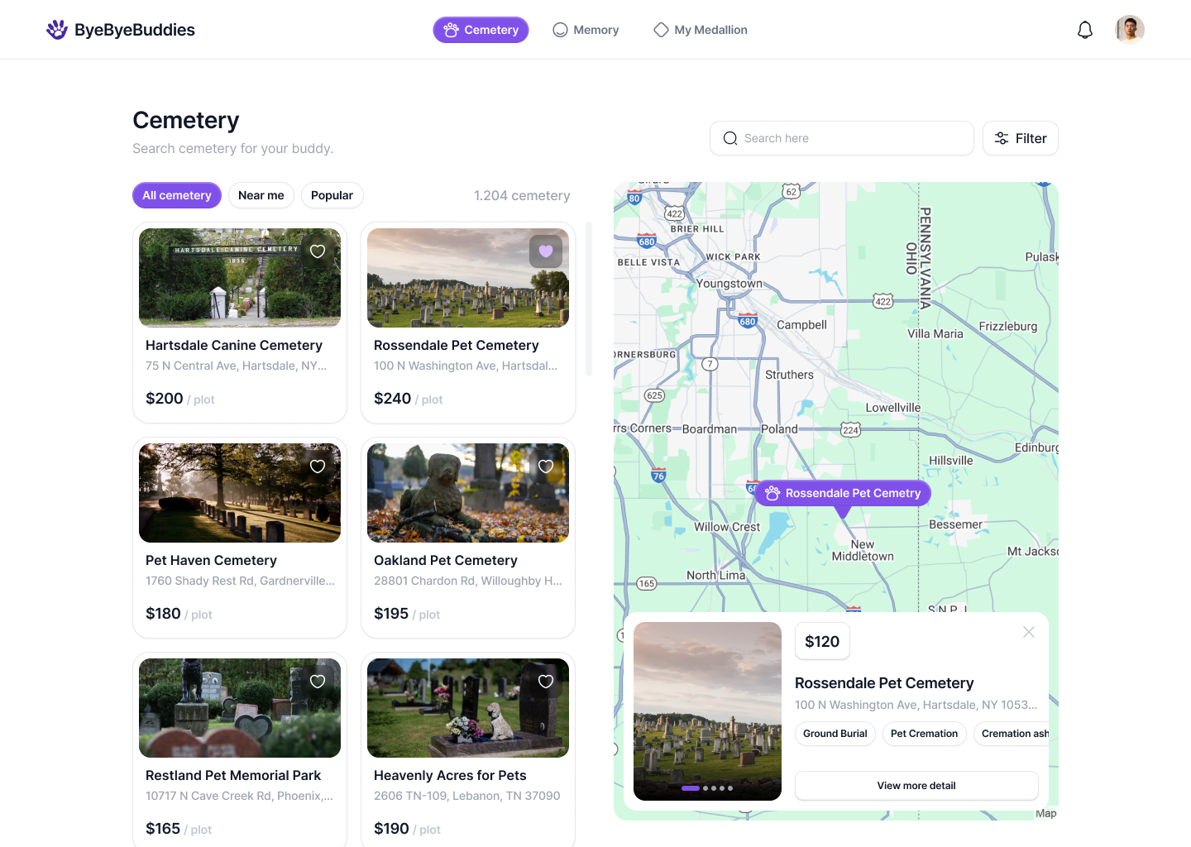Image resolution: width=1191 pixels, height=847 pixels.
Task: Select the Pet Cremation service tag
Action: click(x=925, y=734)
